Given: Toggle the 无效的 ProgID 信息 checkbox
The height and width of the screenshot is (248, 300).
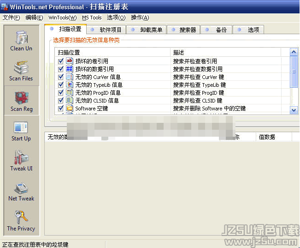Looking at the screenshot, I should click(x=61, y=93).
